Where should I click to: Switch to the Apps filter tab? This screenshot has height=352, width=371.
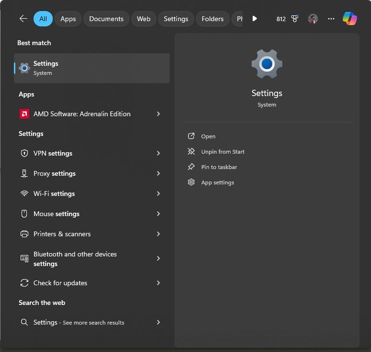68,19
